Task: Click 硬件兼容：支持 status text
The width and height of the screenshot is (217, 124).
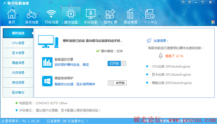Action: point(112,51)
